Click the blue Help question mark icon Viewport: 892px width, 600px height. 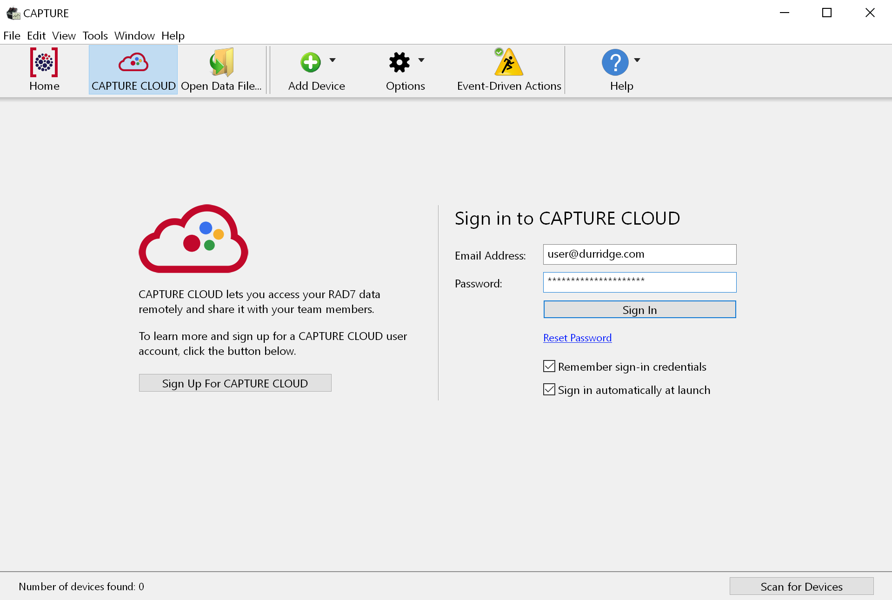coord(615,62)
